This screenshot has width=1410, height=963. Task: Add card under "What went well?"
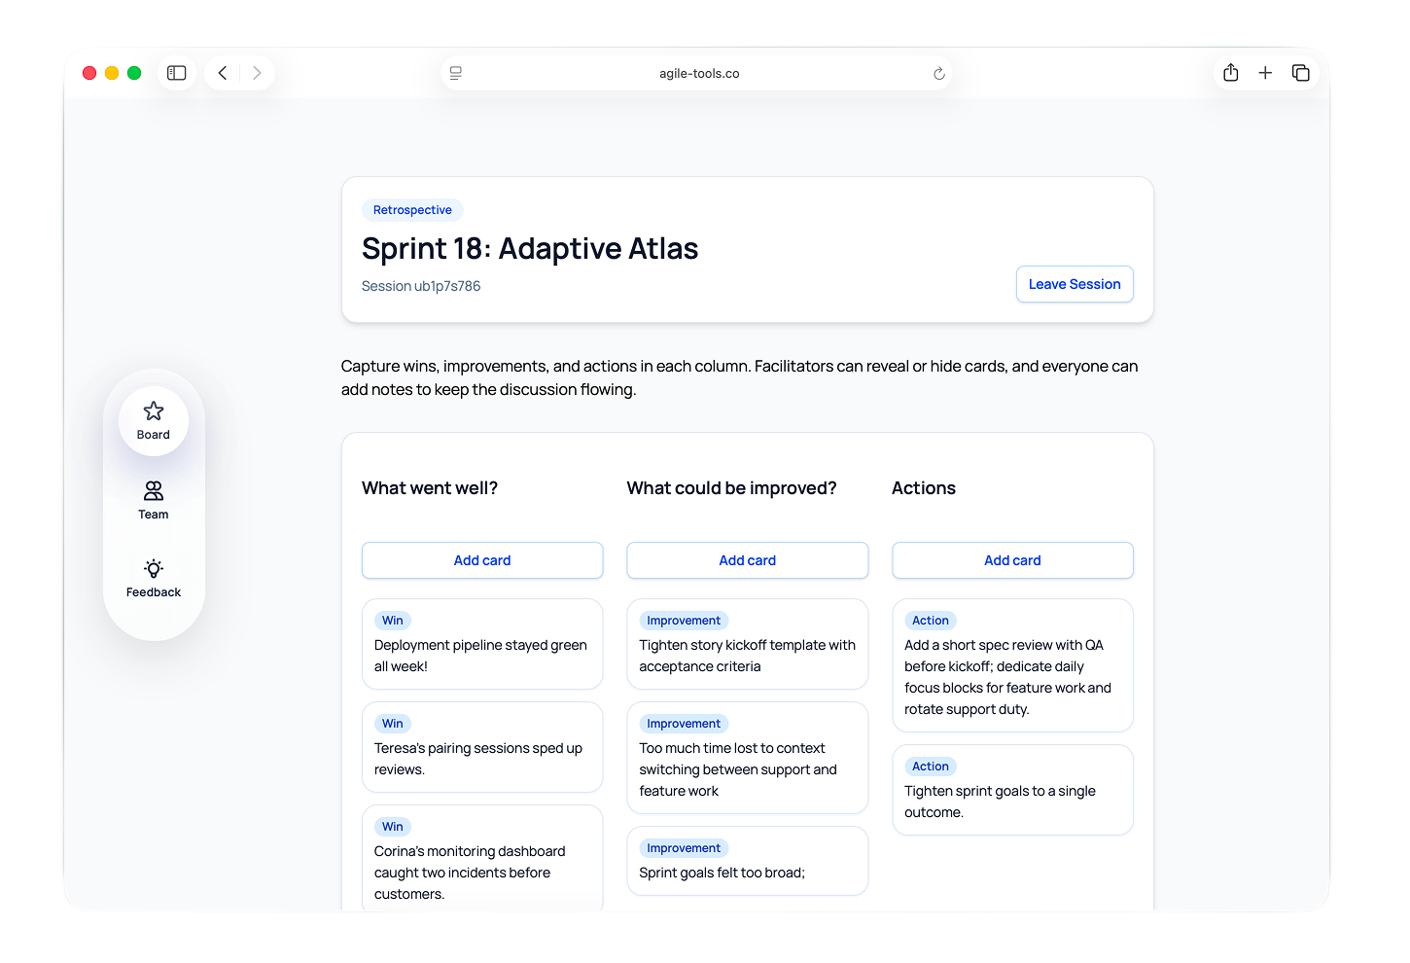[x=482, y=560]
